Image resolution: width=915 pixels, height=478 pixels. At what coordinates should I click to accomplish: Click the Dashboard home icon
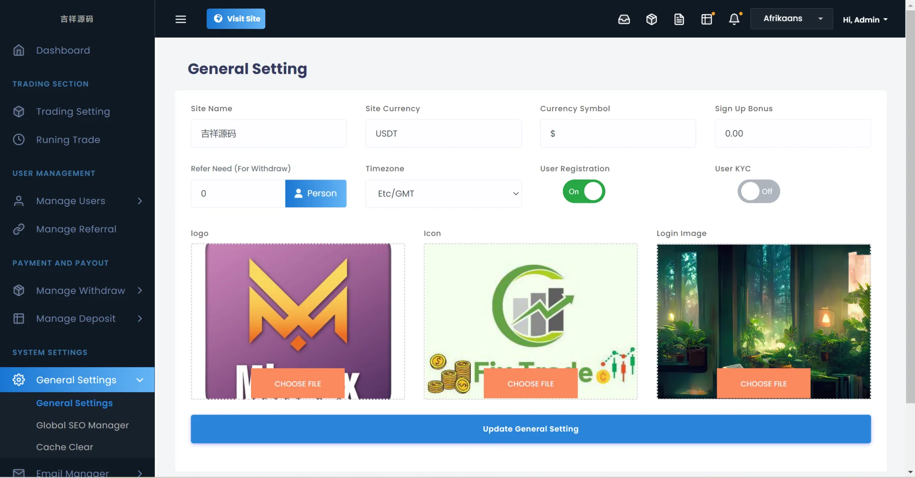[19, 50]
